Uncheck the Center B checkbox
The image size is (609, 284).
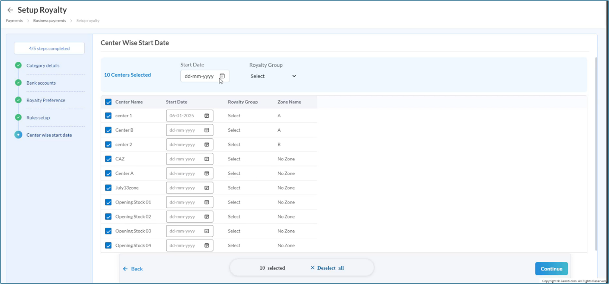pos(108,130)
